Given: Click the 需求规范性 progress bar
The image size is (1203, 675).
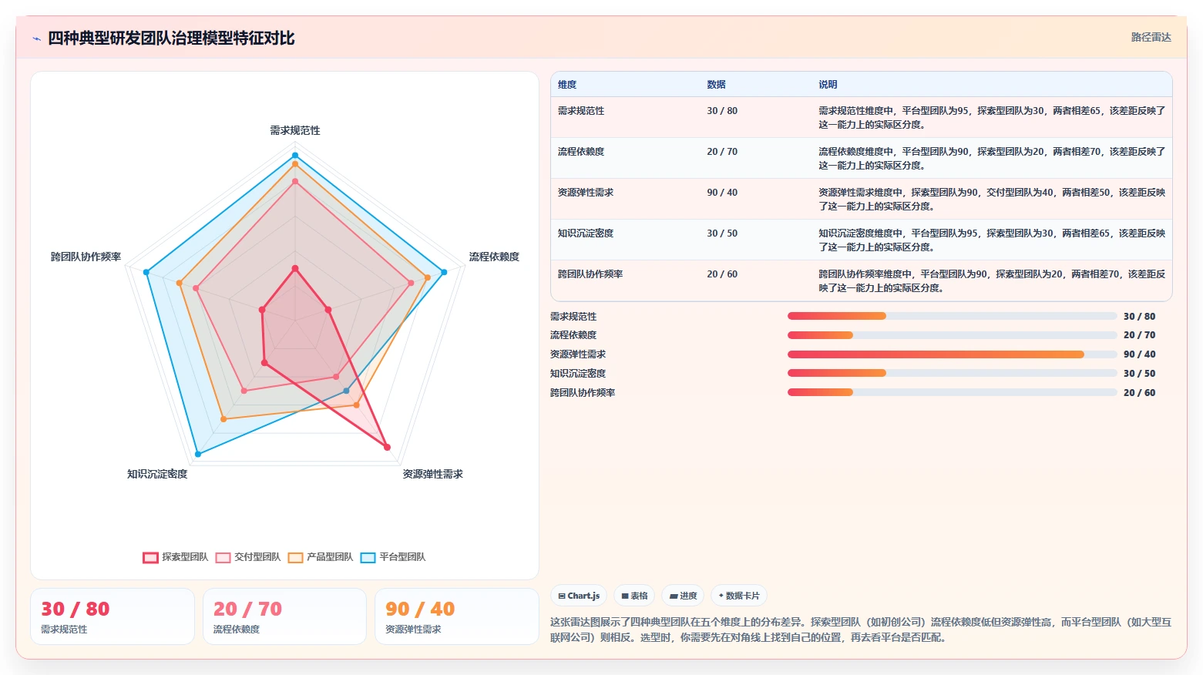Looking at the screenshot, I should point(952,316).
